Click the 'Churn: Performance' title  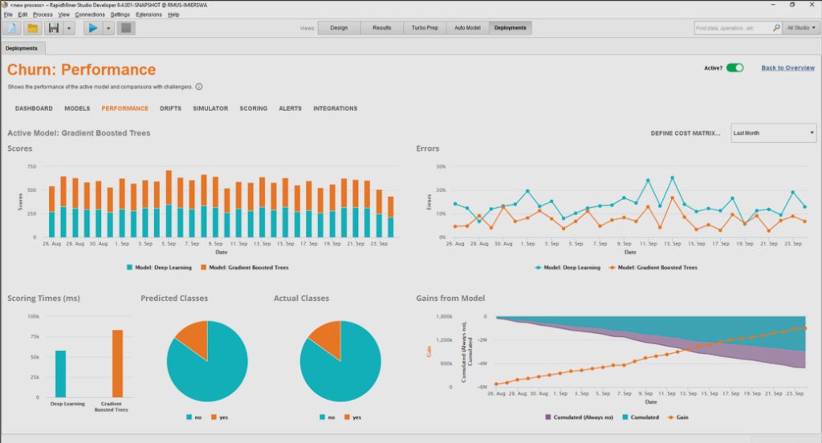pos(81,70)
